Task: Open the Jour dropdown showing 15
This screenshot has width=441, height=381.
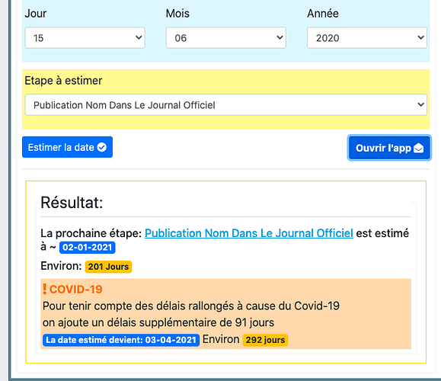Action: click(85, 37)
